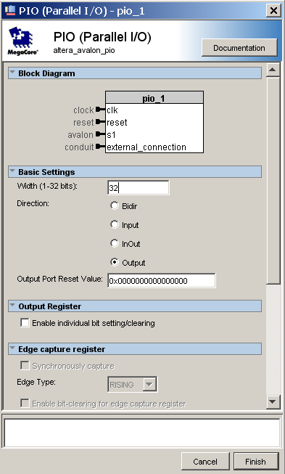Toggle bit-clearing for edge capture register

pyautogui.click(x=25, y=403)
